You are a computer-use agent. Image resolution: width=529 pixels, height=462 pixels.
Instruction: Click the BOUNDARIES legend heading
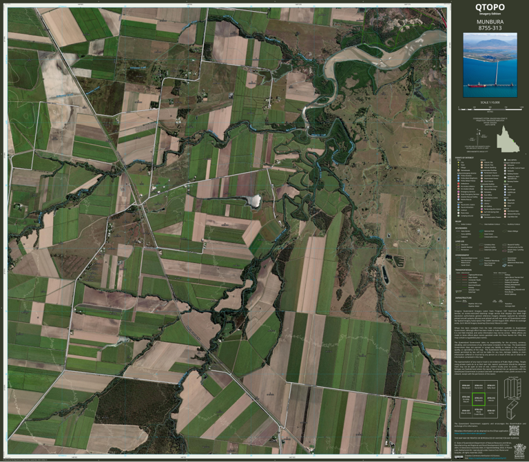click(x=461, y=229)
